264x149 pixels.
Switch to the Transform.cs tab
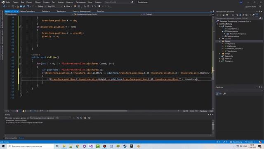pyautogui.click(x=61, y=11)
